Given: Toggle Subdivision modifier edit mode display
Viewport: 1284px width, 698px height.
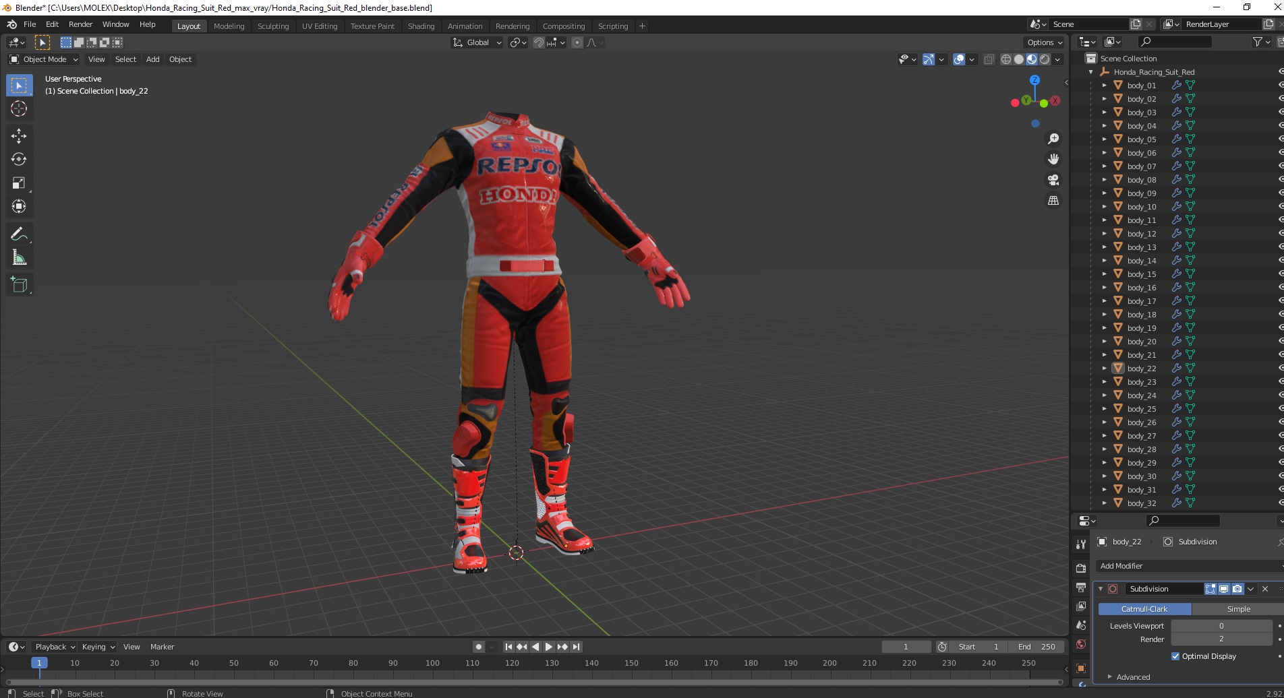Looking at the screenshot, I should tap(1210, 589).
